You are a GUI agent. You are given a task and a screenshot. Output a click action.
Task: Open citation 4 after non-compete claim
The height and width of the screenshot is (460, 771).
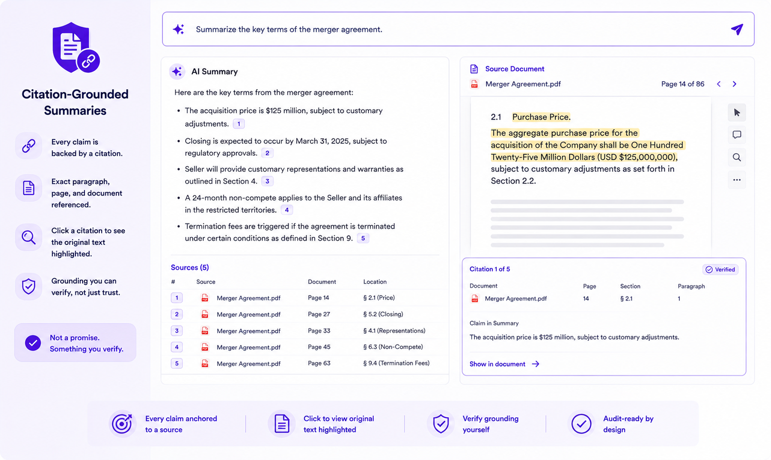287,210
